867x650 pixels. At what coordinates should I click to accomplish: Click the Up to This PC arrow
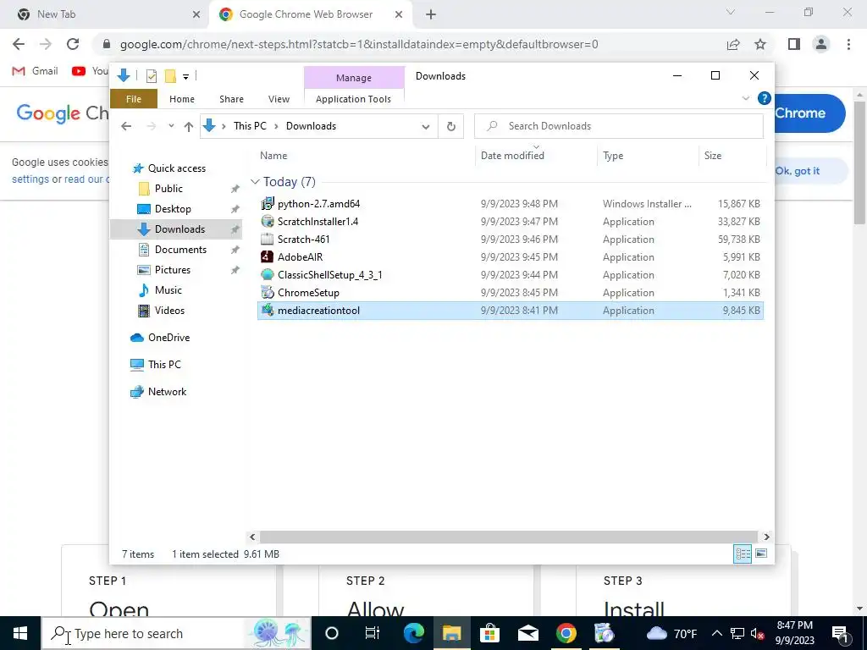tap(189, 126)
